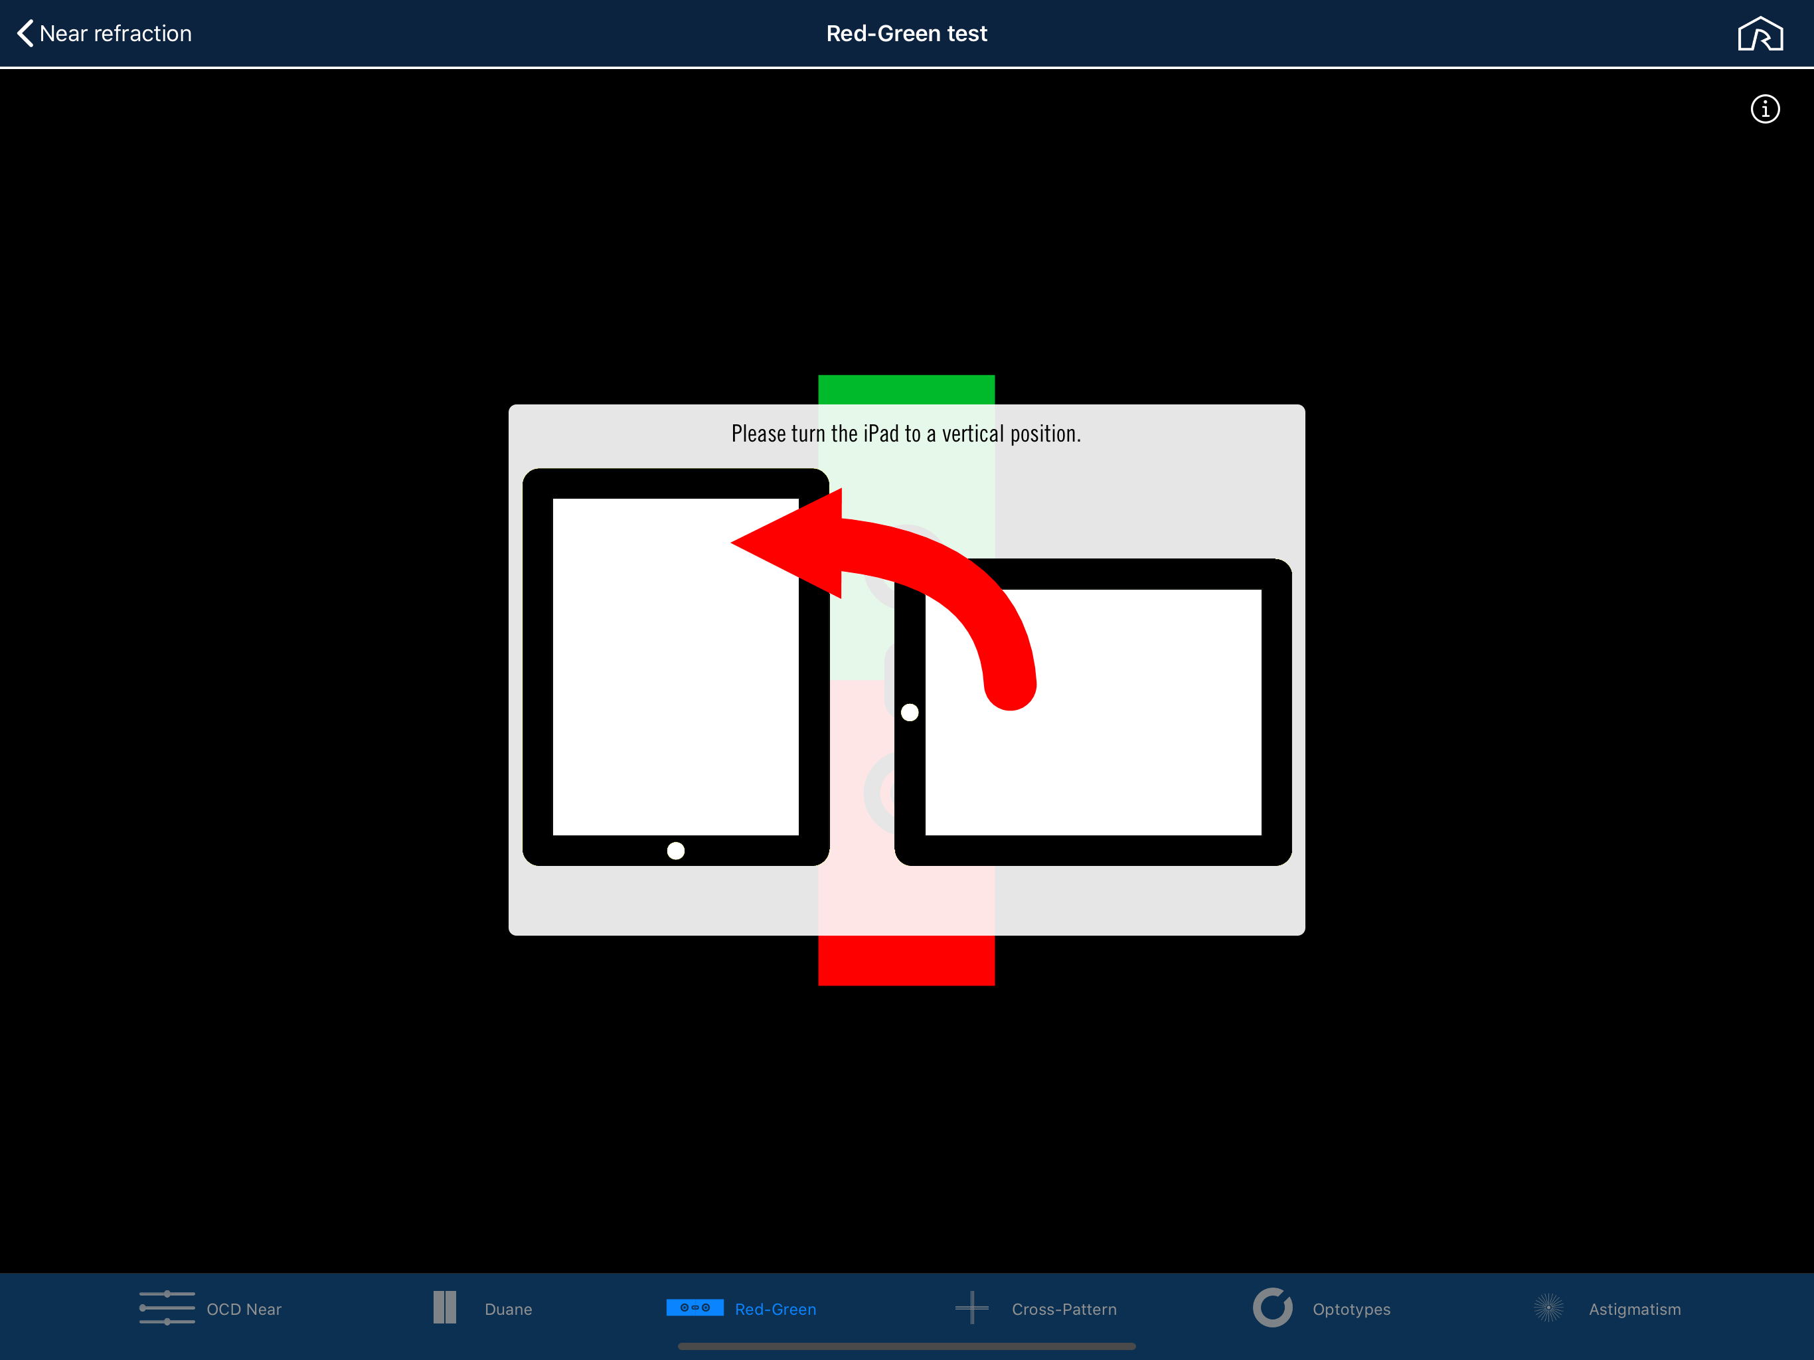Select the Duane bars icon
The image size is (1814, 1360).
(x=444, y=1308)
